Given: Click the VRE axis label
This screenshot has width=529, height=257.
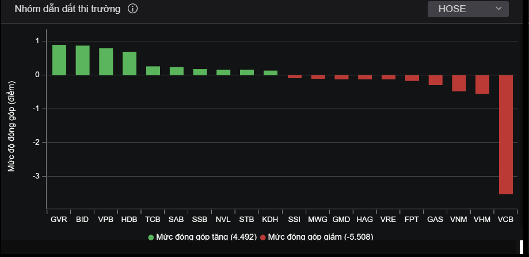Looking at the screenshot, I should (x=388, y=219).
